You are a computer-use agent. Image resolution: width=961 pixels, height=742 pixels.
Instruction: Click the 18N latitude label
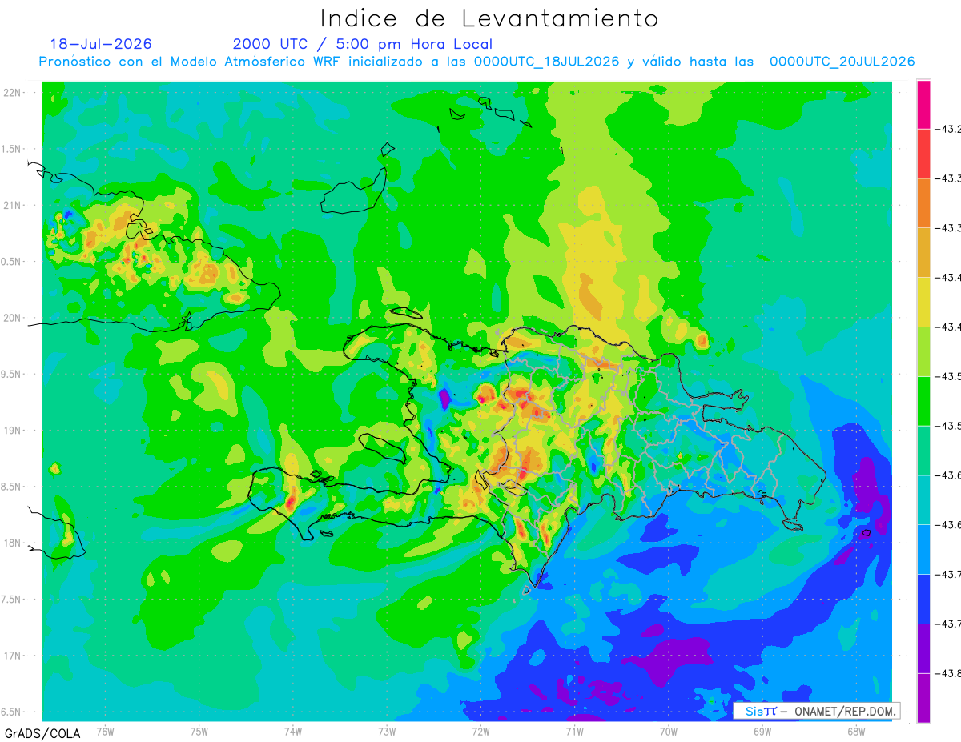(14, 543)
